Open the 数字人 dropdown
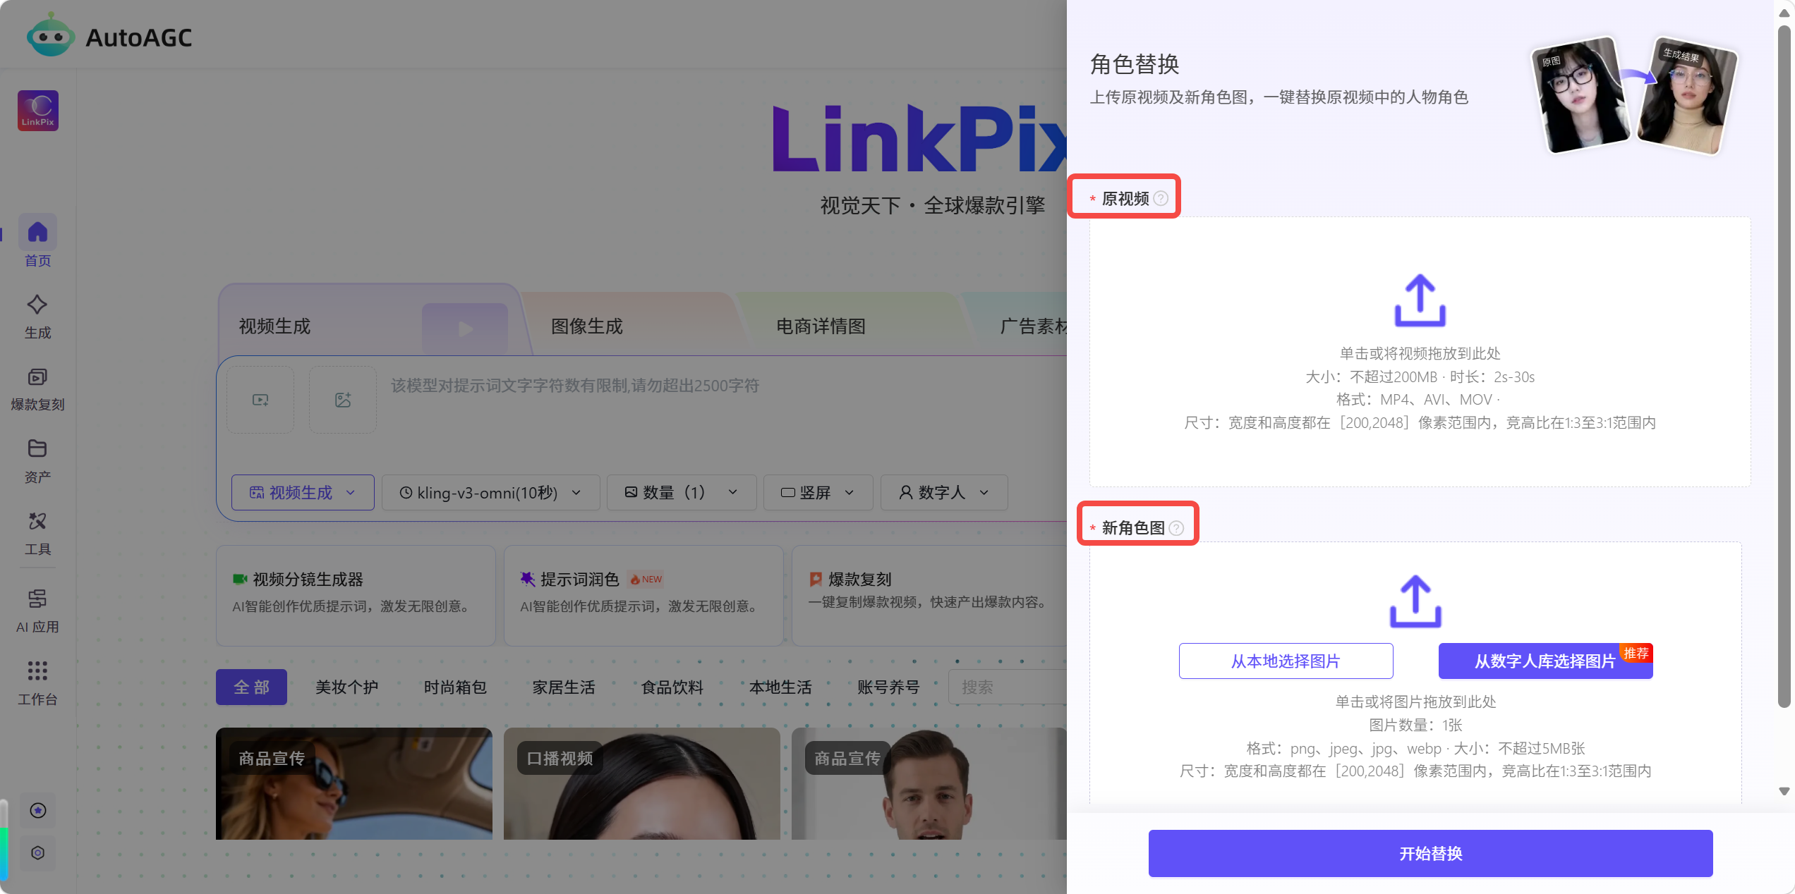The height and width of the screenshot is (894, 1795). click(x=944, y=492)
